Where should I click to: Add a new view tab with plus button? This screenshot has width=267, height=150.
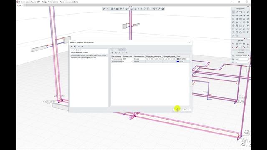tap(25, 5)
